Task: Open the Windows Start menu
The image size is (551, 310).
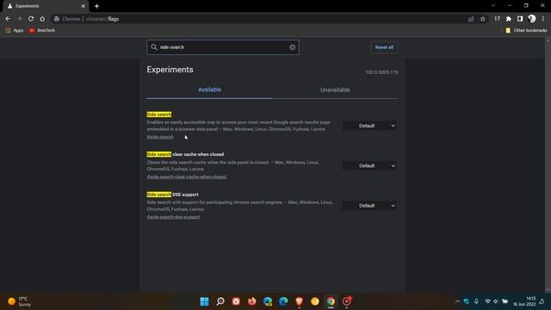Action: [205, 301]
